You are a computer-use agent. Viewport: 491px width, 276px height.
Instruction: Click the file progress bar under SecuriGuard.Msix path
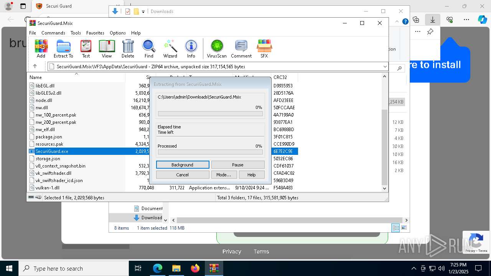[x=210, y=114]
